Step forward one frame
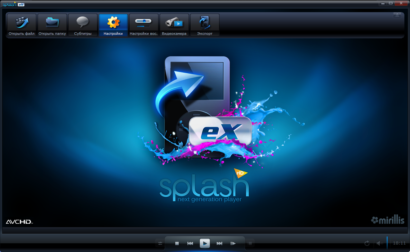 (233, 243)
